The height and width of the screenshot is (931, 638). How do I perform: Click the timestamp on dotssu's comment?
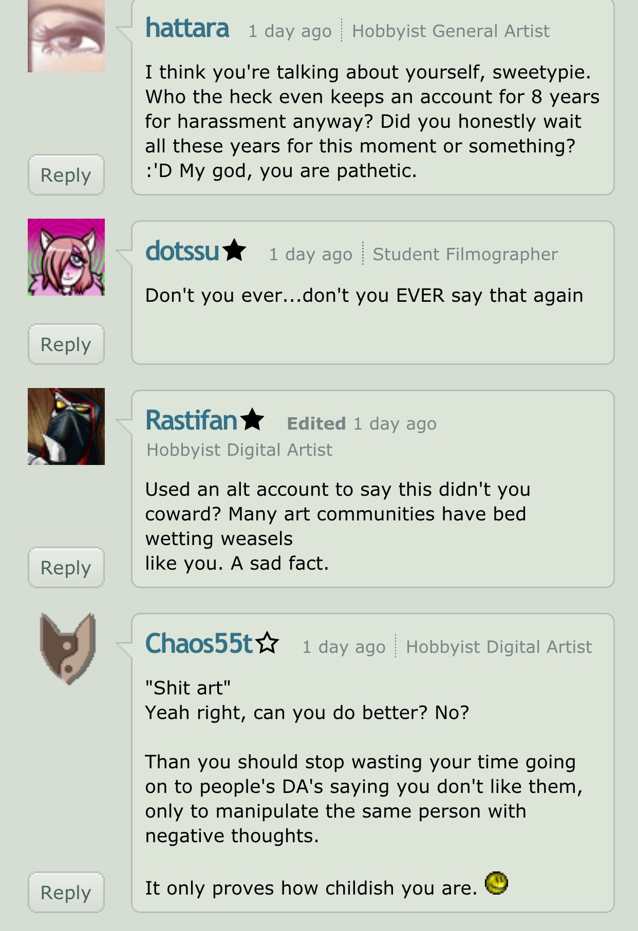click(x=311, y=255)
